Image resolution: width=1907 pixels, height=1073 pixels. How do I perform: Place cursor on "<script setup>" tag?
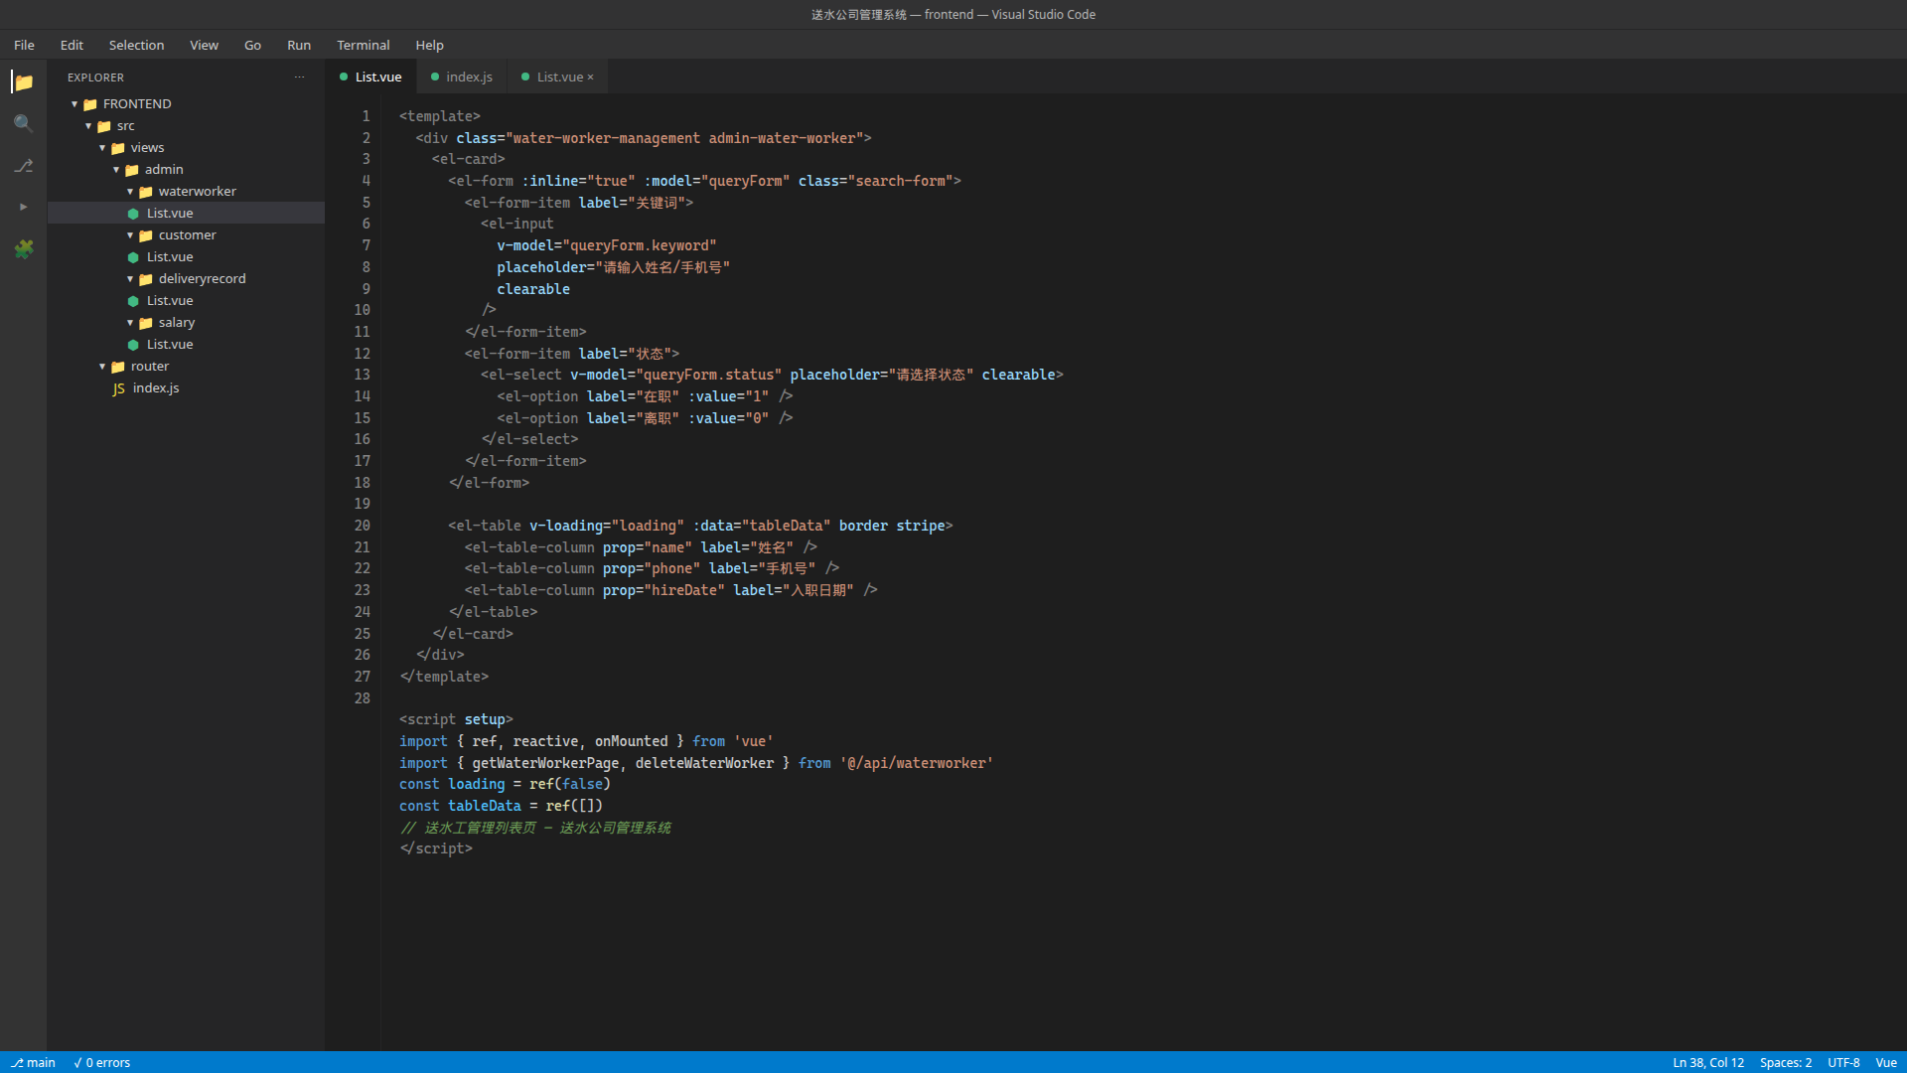(456, 719)
